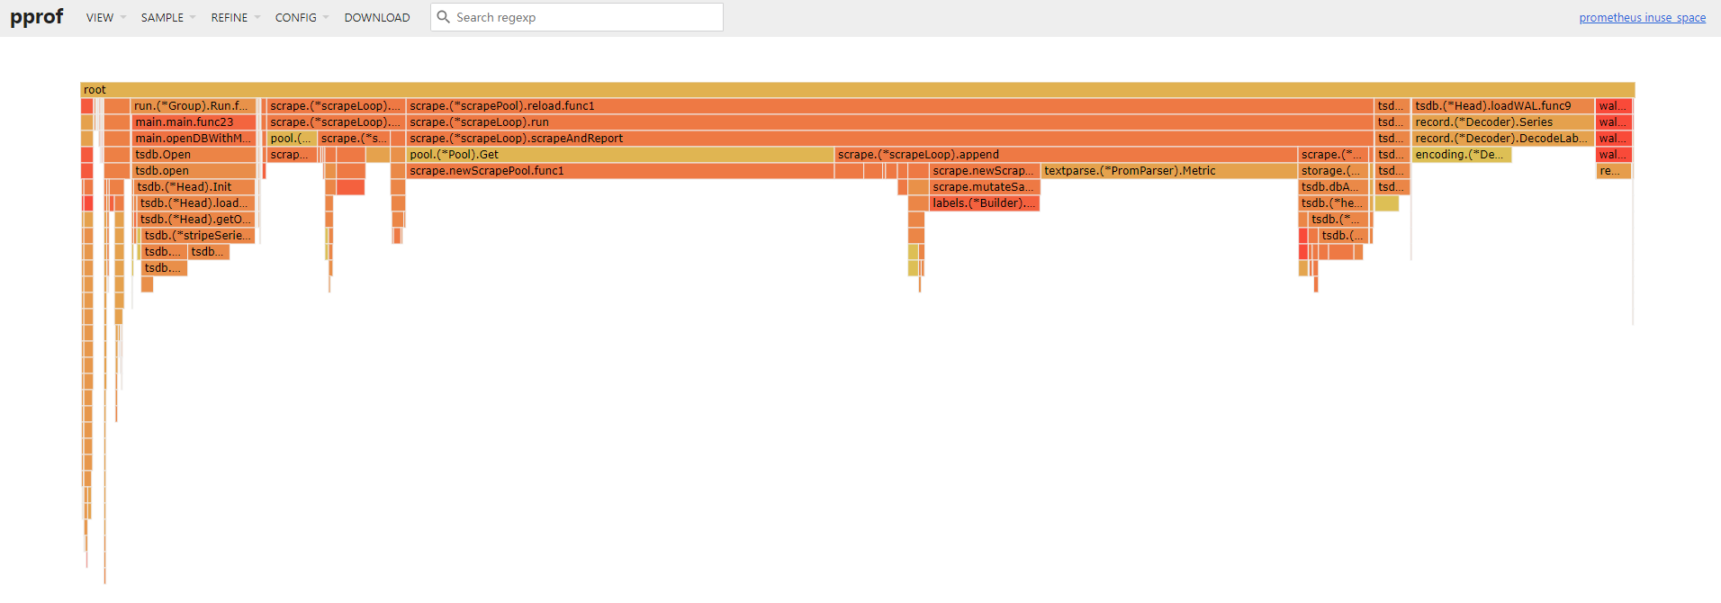Focus the Search regexp field
Screen dimensions: 1721x603
point(585,17)
